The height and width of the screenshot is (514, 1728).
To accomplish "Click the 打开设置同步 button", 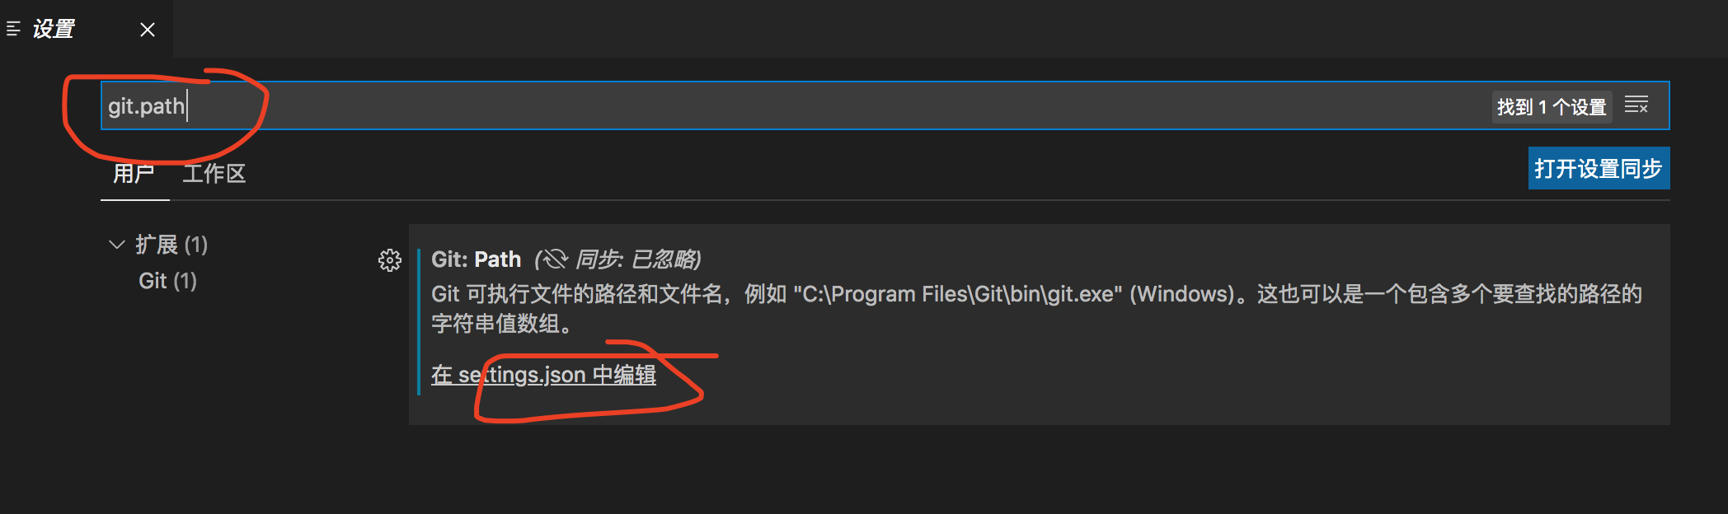I will (1599, 168).
